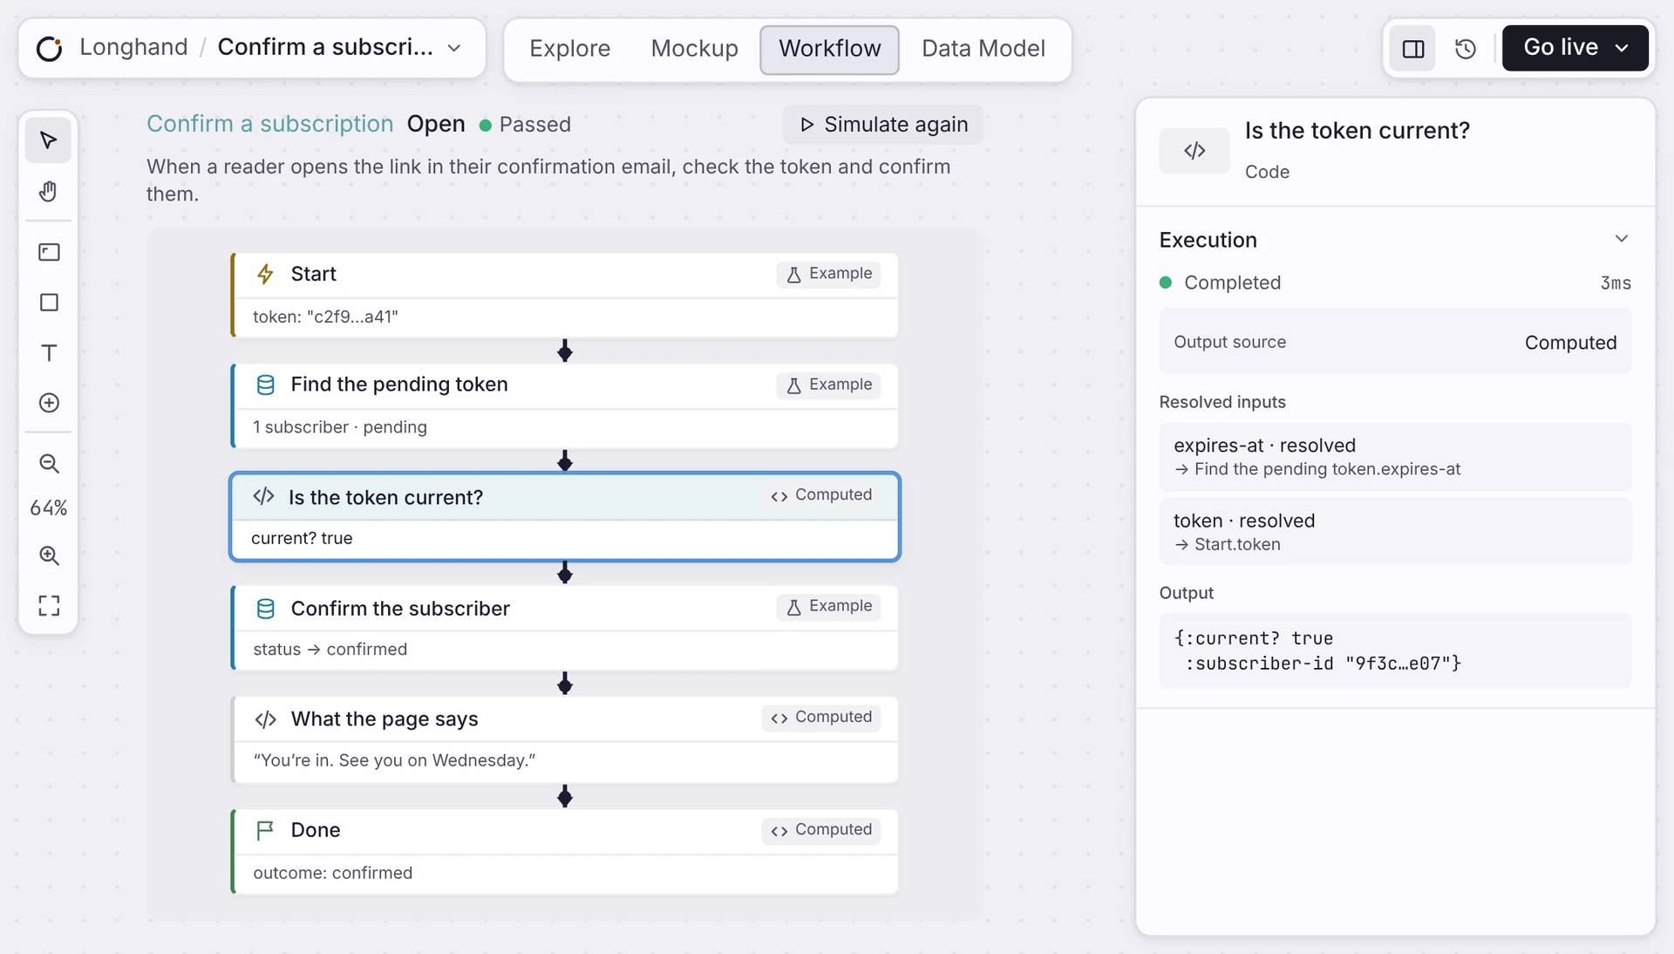
Task: Click the add step plus-circle tool
Action: click(x=49, y=403)
